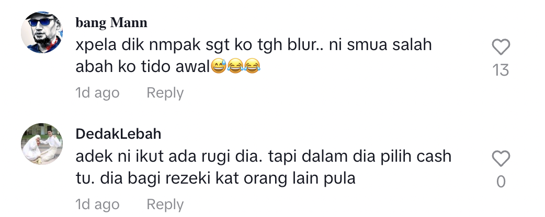Viewport: 545px width, 217px height.
Task: Select the 1d ago timestamp under DedakLebah
Action: coord(97,204)
